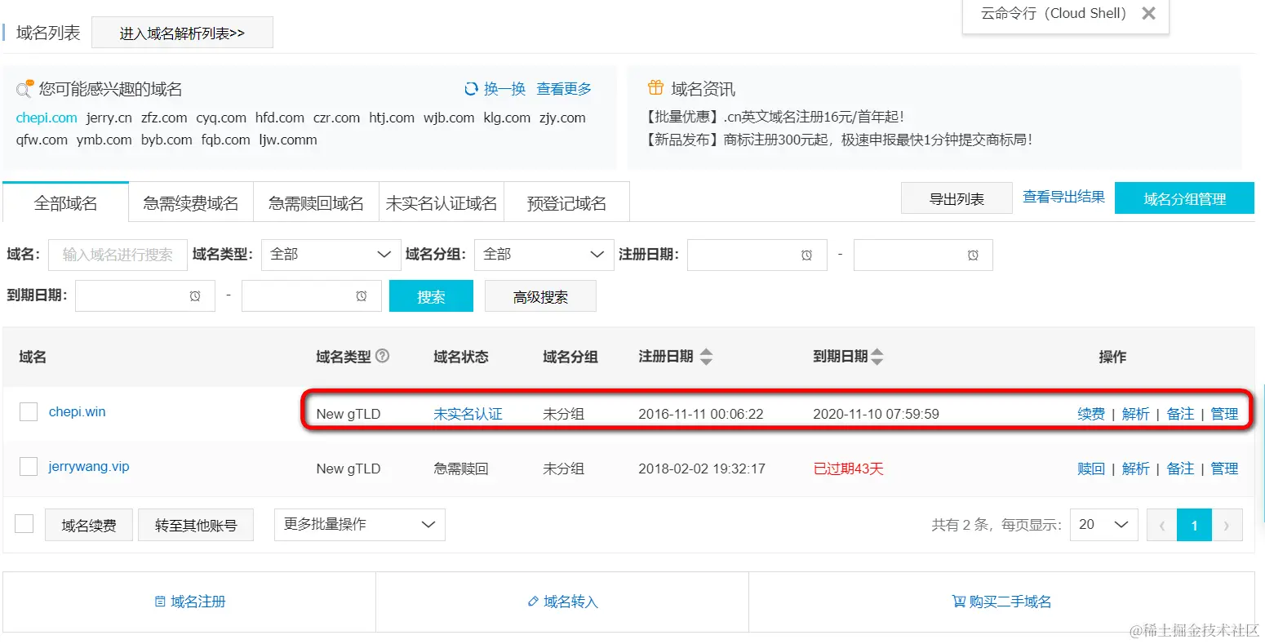
Task: Check the box for jerrywang.vip
Action: (29, 466)
